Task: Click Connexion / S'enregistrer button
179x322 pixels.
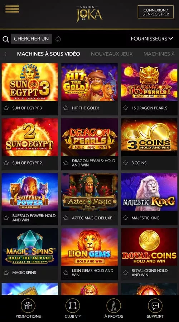Action: pyautogui.click(x=156, y=12)
